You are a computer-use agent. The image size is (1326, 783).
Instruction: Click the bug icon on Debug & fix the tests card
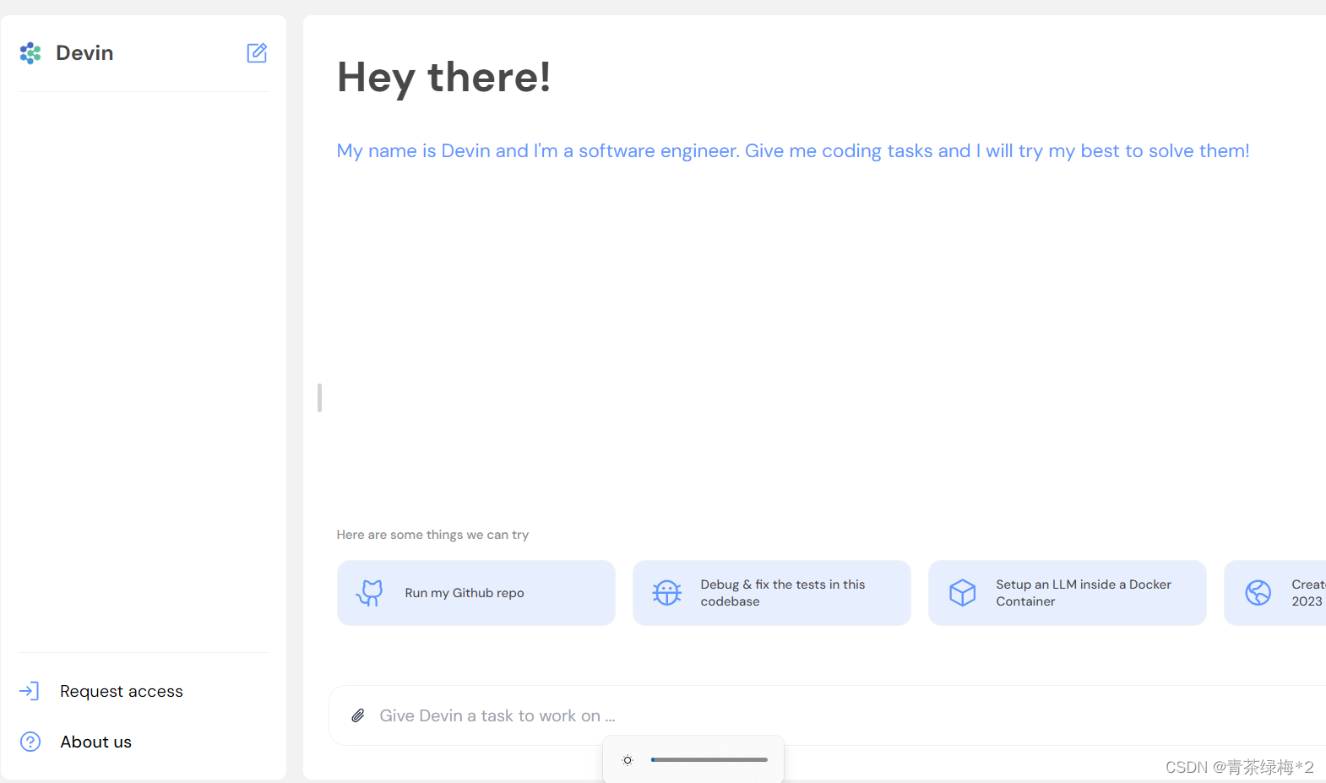coord(666,593)
